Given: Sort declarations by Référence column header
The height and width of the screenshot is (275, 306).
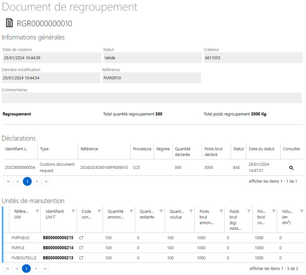Looking at the screenshot, I should point(89,149).
